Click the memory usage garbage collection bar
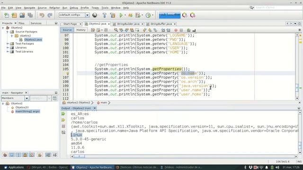Image resolution: width=303 pixels, height=170 pixels. click(x=169, y=15)
